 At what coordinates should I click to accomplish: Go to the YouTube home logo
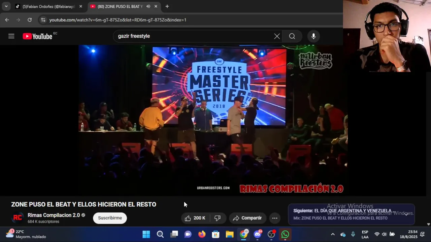[x=37, y=36]
